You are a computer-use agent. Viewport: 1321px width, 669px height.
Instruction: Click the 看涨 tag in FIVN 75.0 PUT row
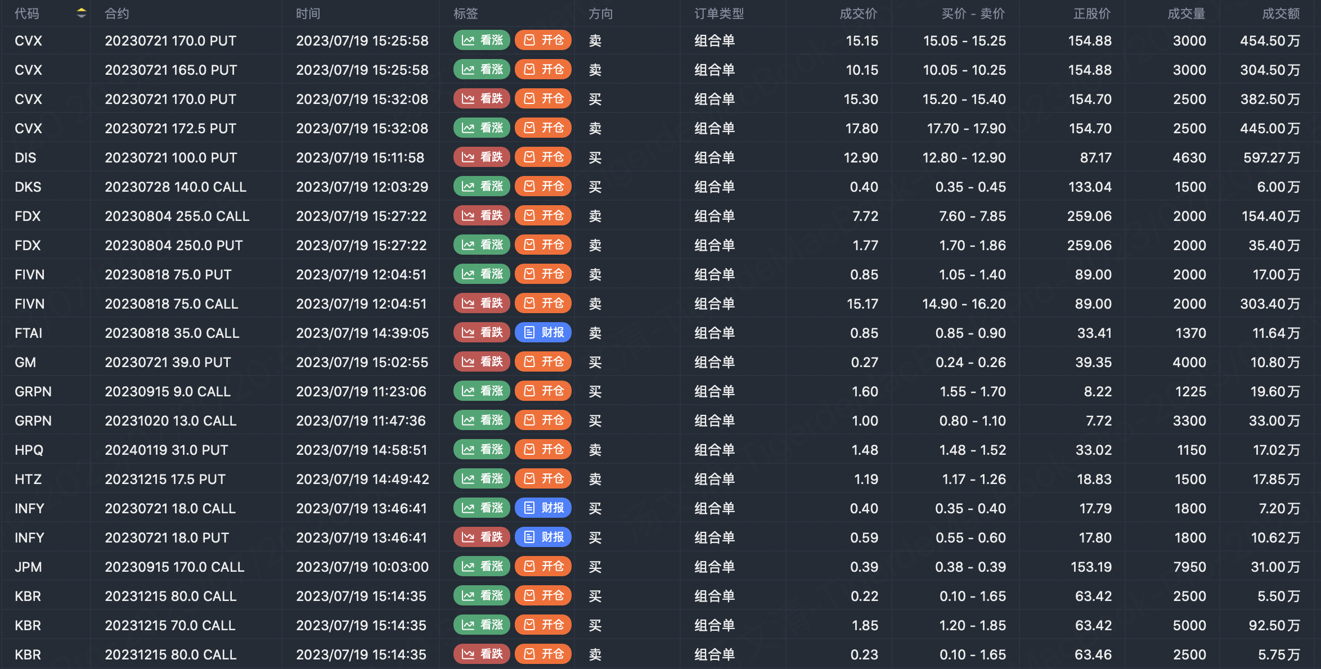482,274
